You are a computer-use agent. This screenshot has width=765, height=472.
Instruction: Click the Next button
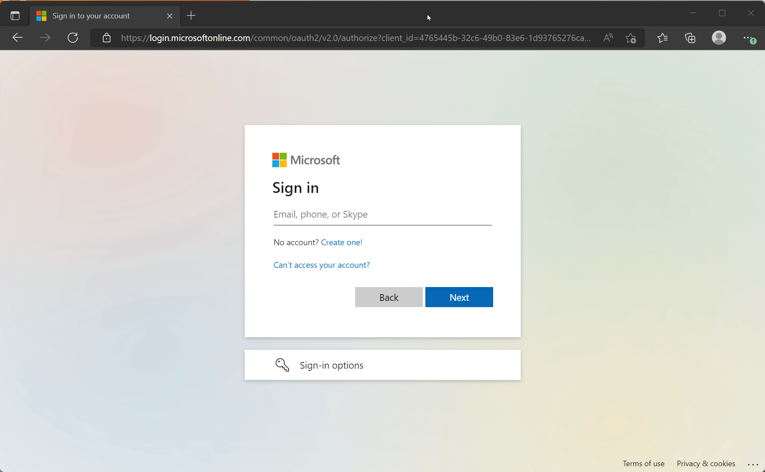point(459,297)
